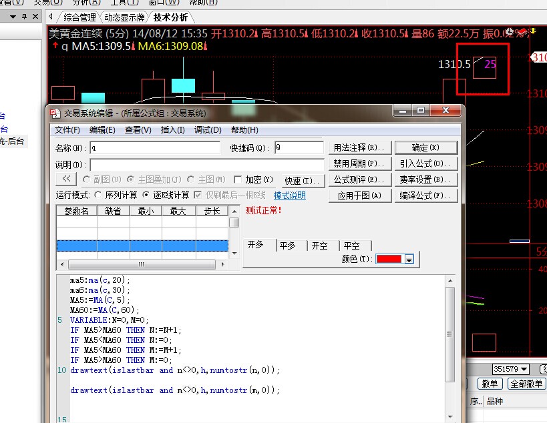Select the 副图(U) radio option

(86, 179)
